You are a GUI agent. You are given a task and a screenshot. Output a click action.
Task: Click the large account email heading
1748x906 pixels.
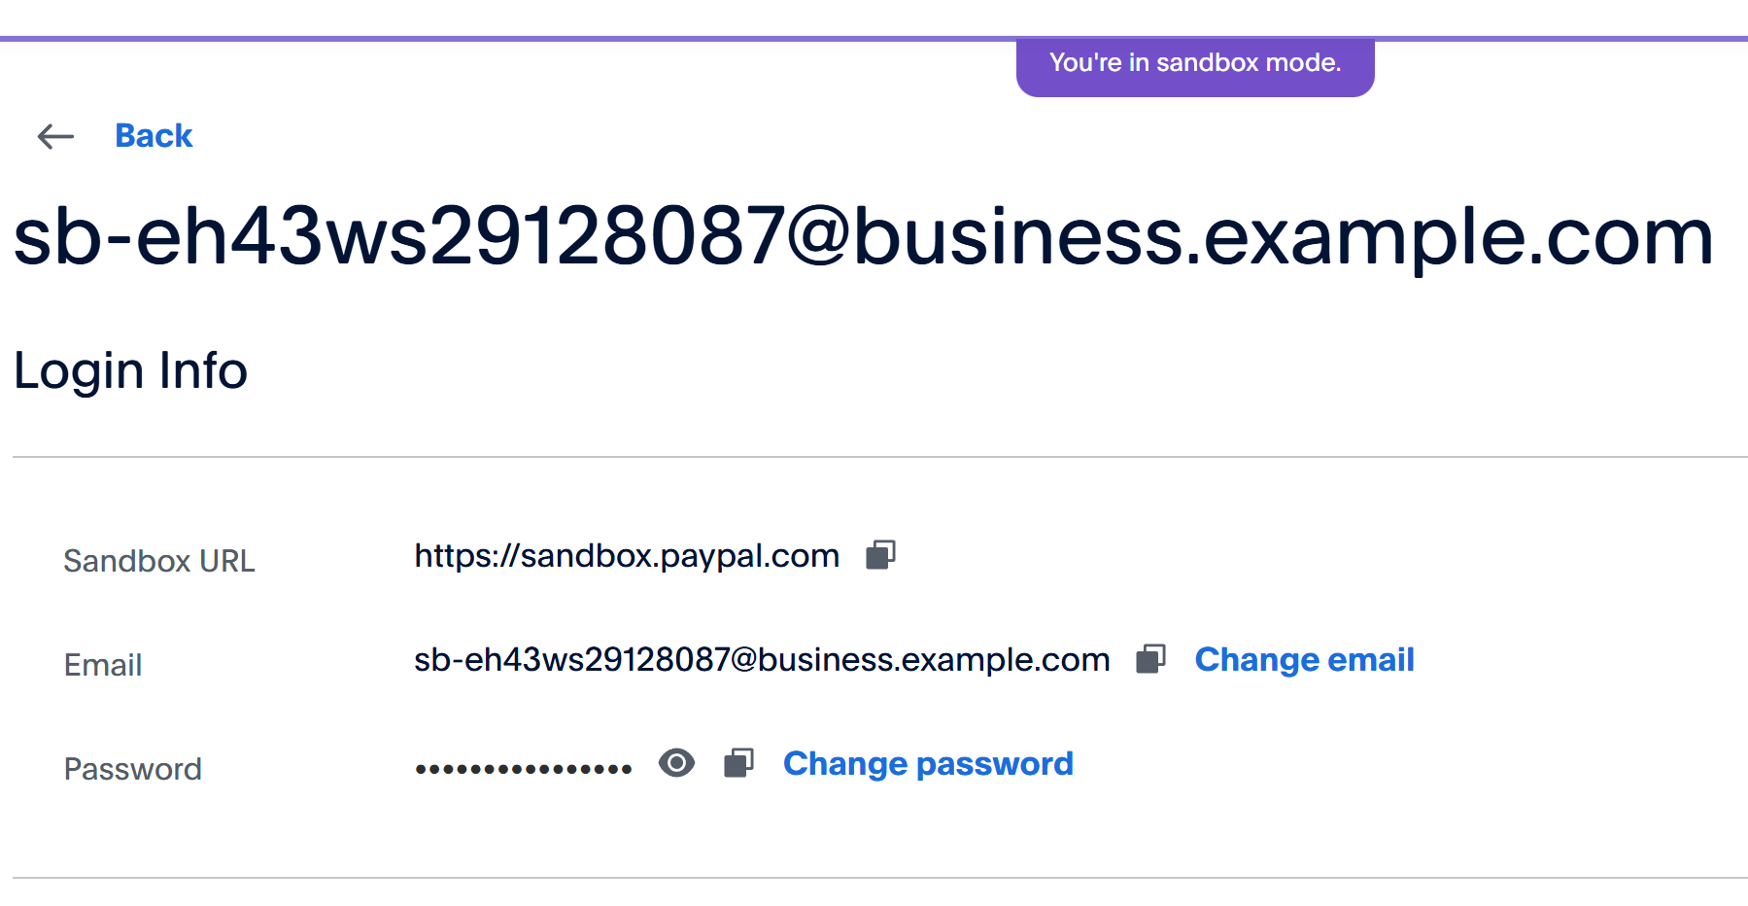click(863, 236)
